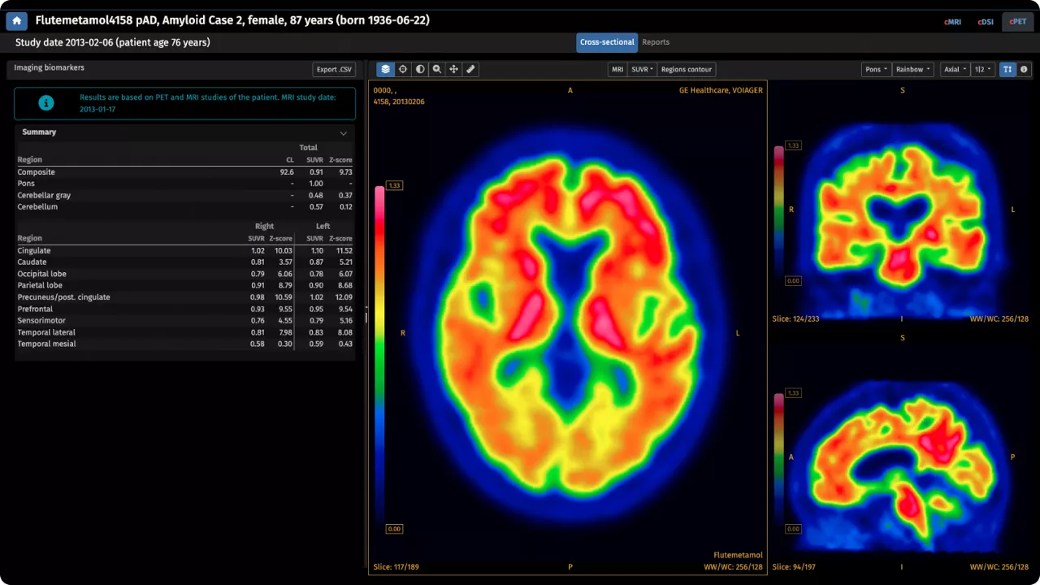1040x585 pixels.
Task: Click the sagittal view color scale bar
Action: [x=779, y=460]
